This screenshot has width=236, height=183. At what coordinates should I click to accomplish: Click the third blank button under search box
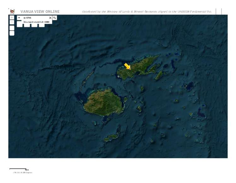pos(34,25)
